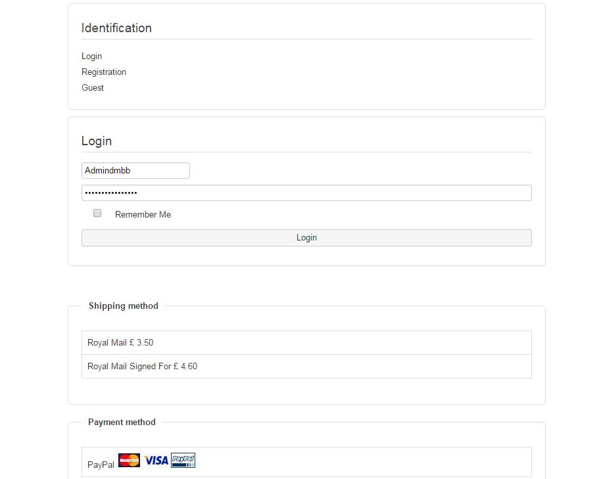Click the Shipping method legend title

click(124, 306)
